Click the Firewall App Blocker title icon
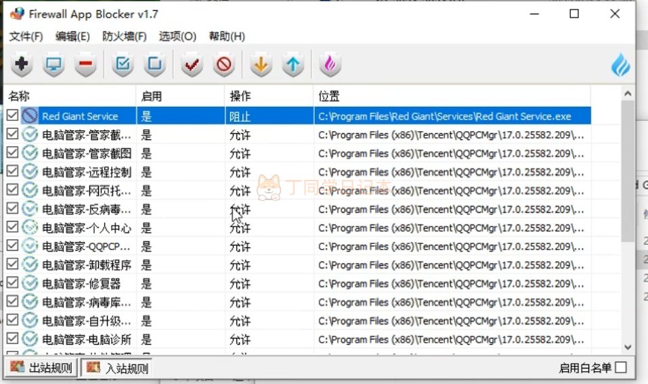The height and width of the screenshot is (384, 648). [17, 14]
